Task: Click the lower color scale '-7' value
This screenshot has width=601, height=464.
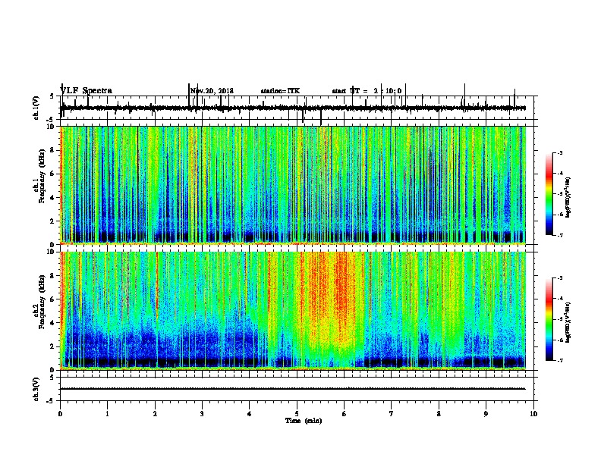Action: [560, 360]
